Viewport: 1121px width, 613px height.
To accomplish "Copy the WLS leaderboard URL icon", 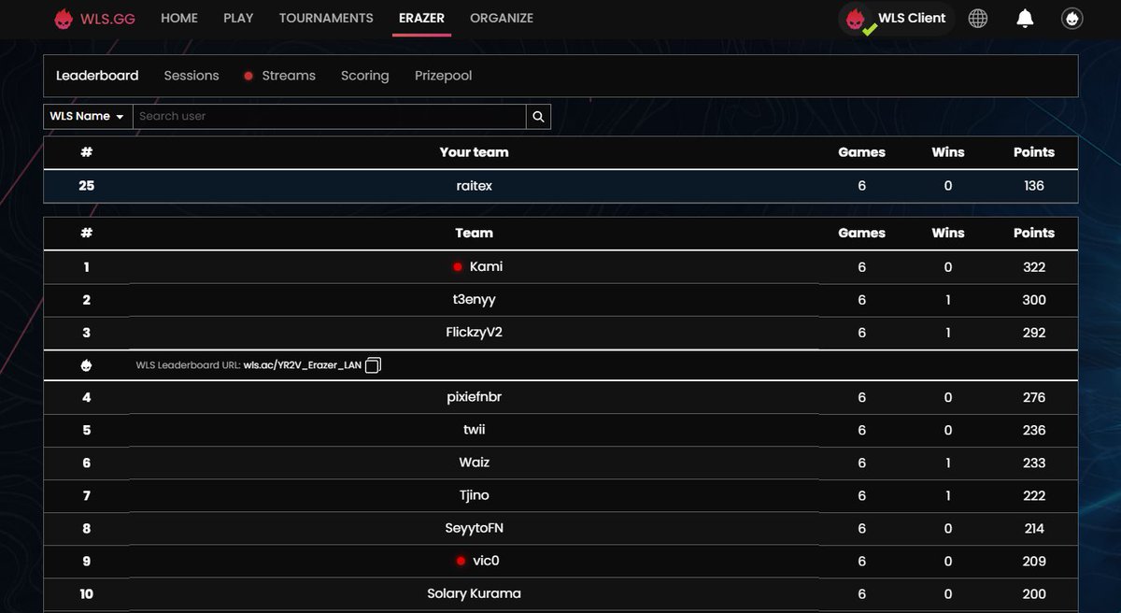I will coord(373,365).
